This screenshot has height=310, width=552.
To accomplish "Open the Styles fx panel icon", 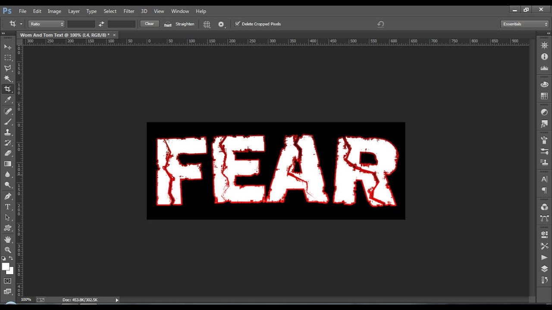I will pyautogui.click(x=544, y=124).
